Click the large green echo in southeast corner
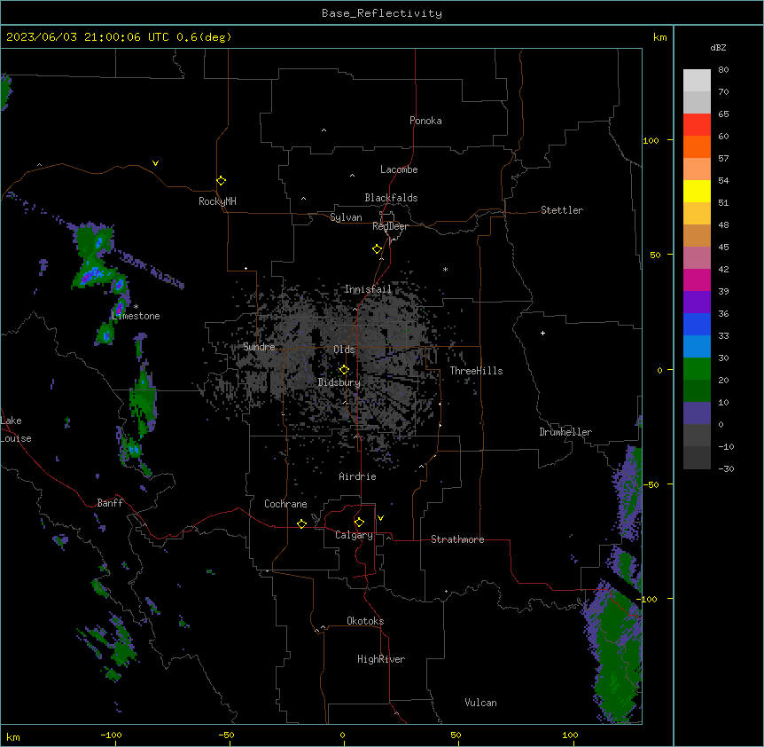The width and height of the screenshot is (764, 747). pos(615,653)
